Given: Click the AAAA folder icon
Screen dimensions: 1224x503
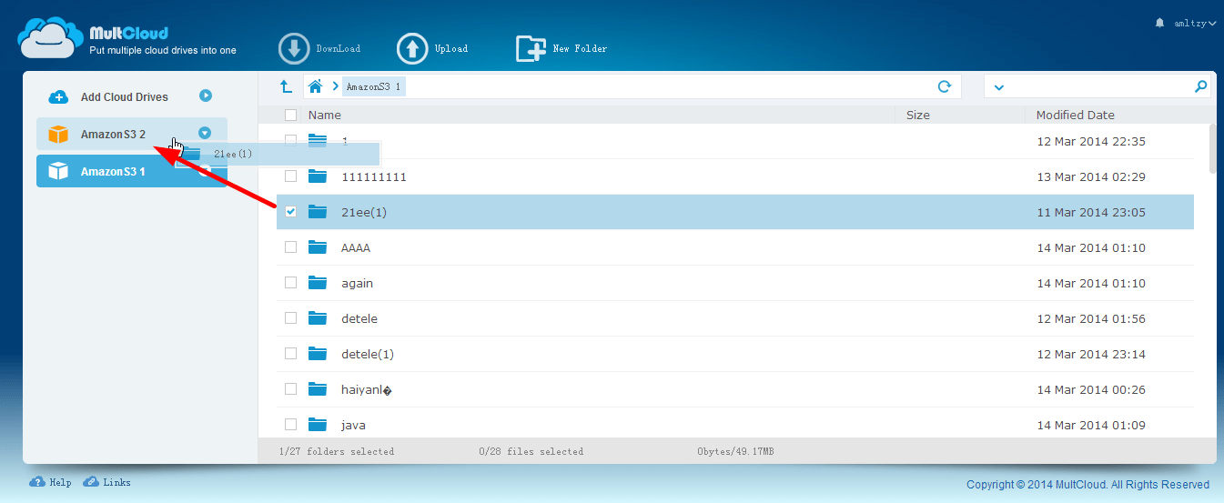Looking at the screenshot, I should [317, 246].
